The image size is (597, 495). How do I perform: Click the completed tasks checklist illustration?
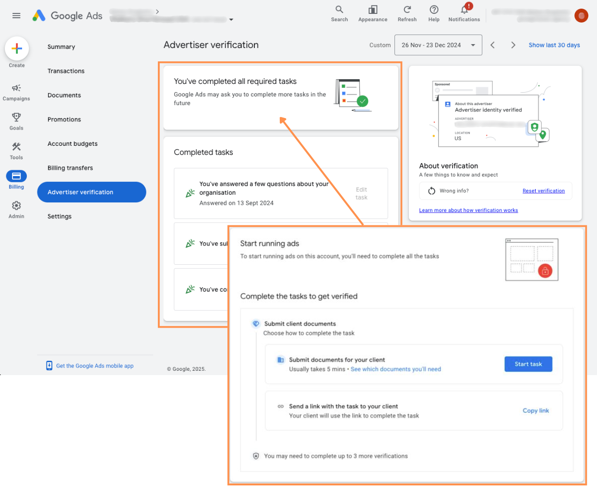tap(353, 95)
